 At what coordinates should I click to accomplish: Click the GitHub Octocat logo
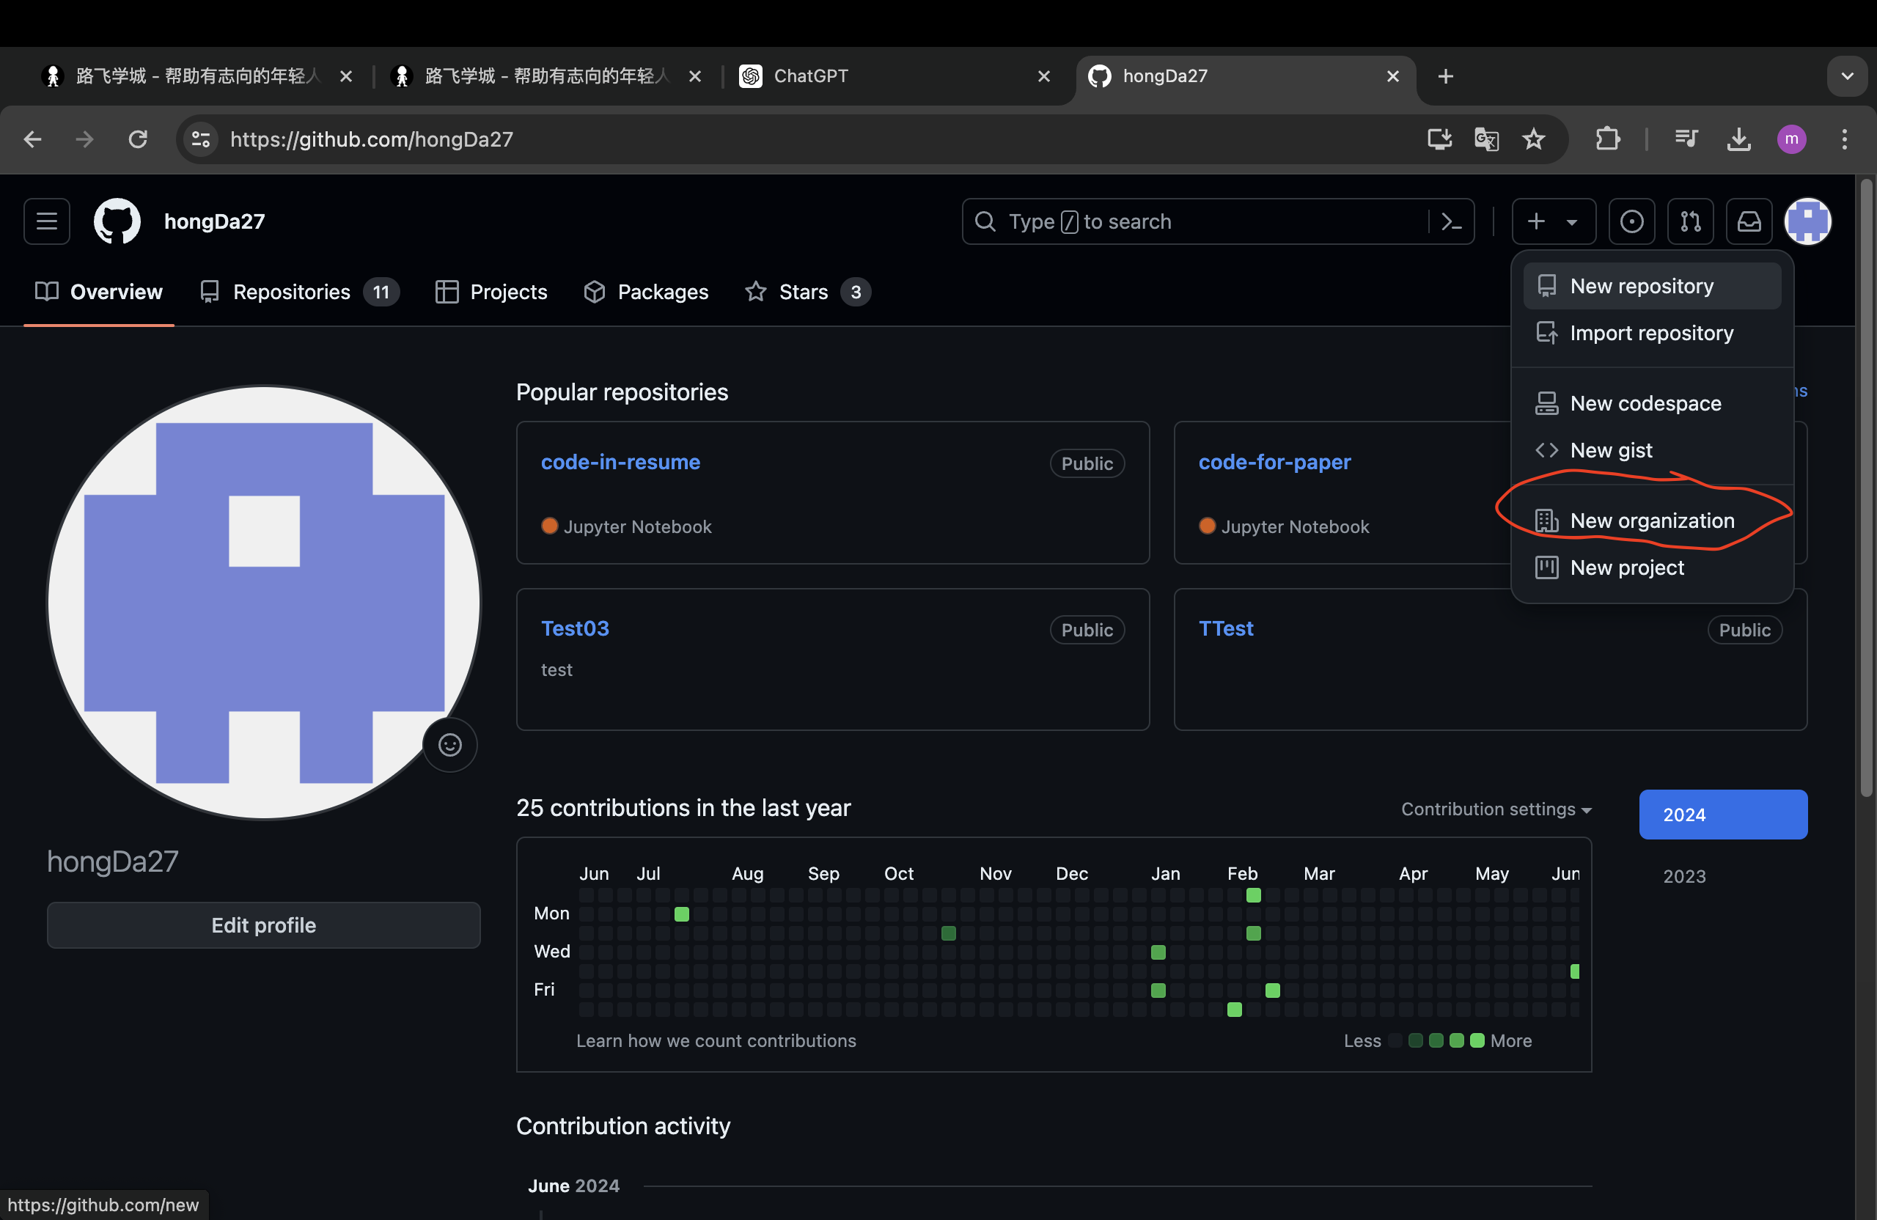click(x=117, y=221)
